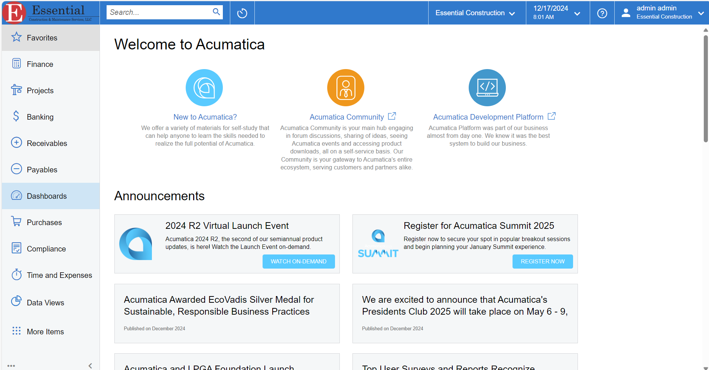Open the Dashboards workspace
This screenshot has height=370, width=709.
point(47,196)
